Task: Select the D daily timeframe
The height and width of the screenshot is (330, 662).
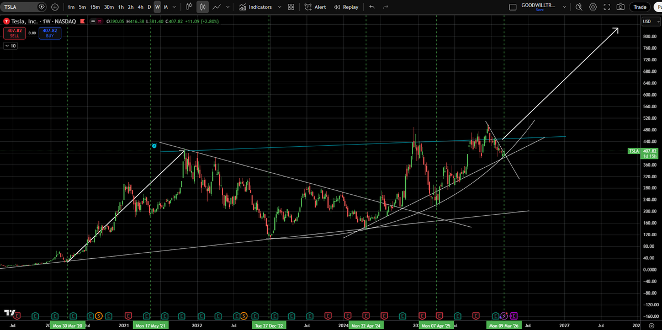Action: tap(149, 7)
